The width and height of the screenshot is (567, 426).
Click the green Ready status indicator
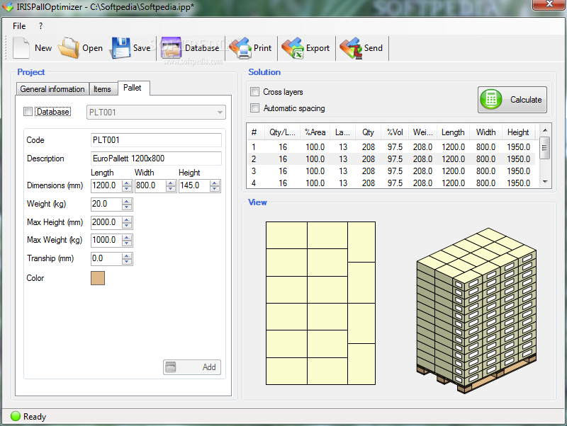(16, 416)
